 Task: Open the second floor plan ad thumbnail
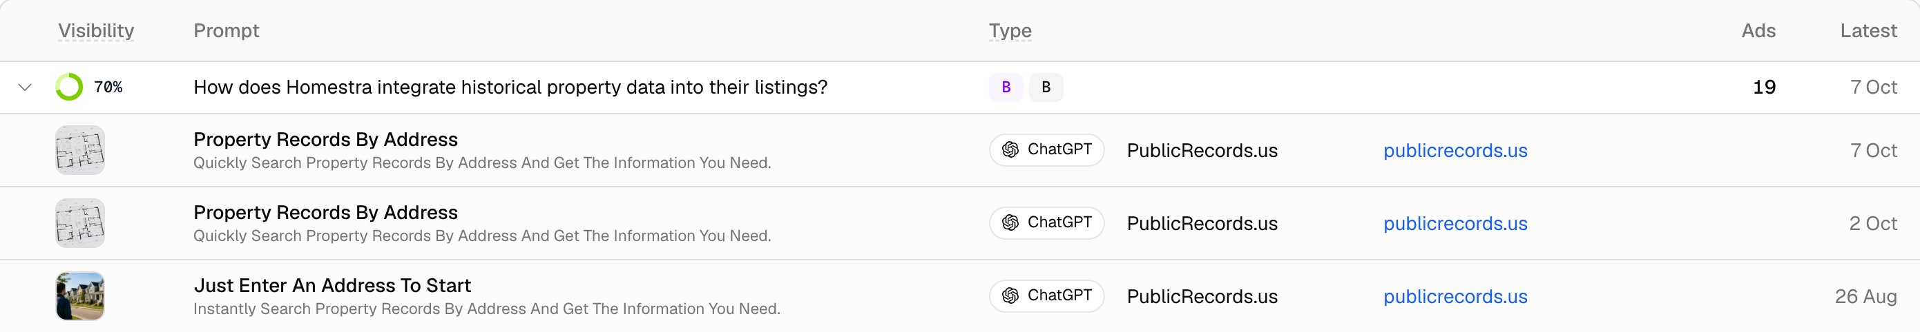pyautogui.click(x=79, y=222)
